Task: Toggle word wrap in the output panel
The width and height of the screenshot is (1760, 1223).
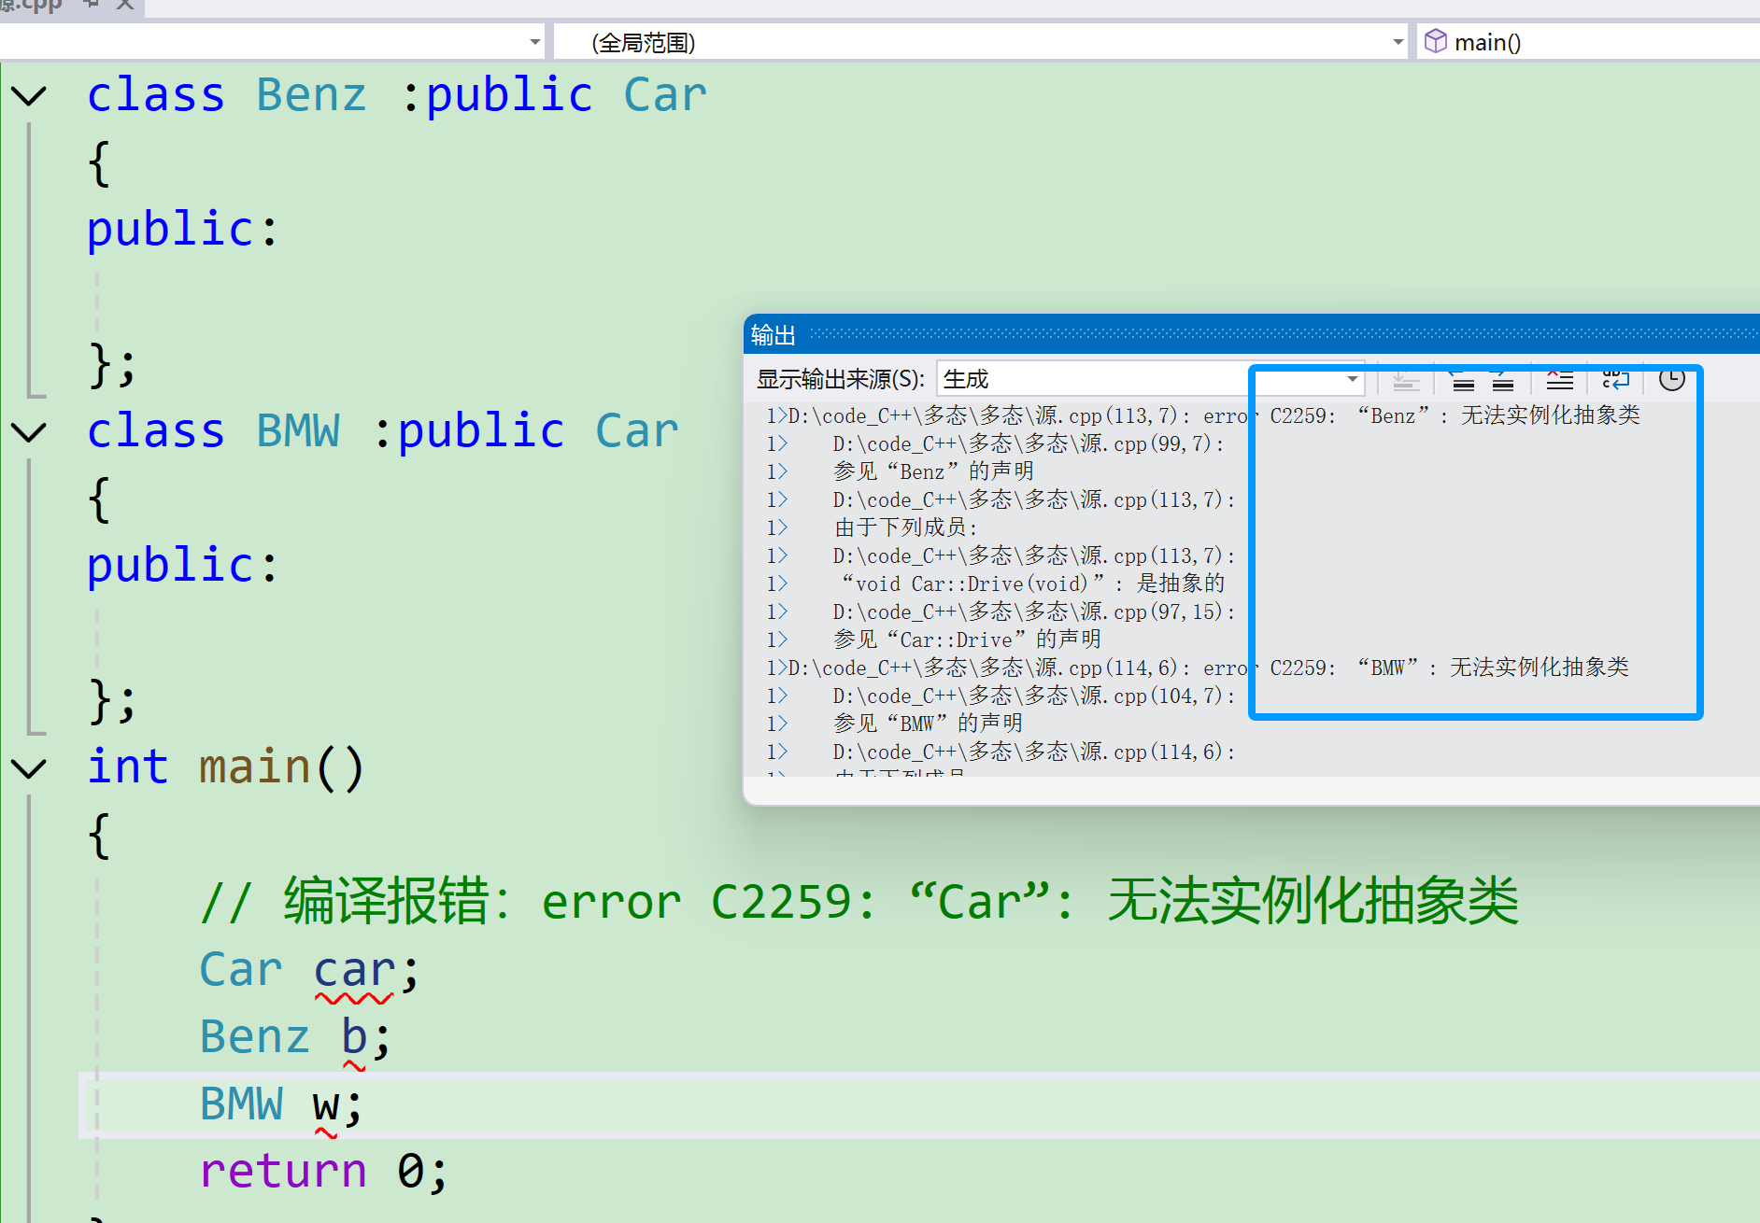Action: point(1615,380)
